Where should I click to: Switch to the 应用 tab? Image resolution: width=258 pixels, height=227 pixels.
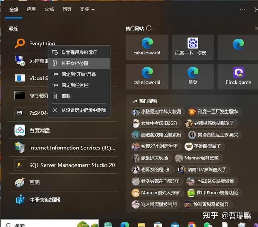pyautogui.click(x=31, y=10)
